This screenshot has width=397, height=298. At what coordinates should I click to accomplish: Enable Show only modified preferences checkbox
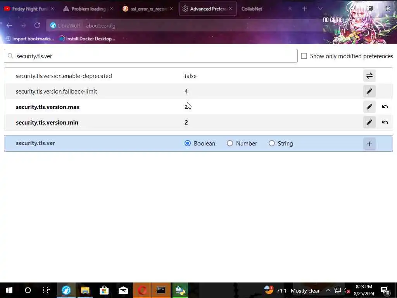304,56
